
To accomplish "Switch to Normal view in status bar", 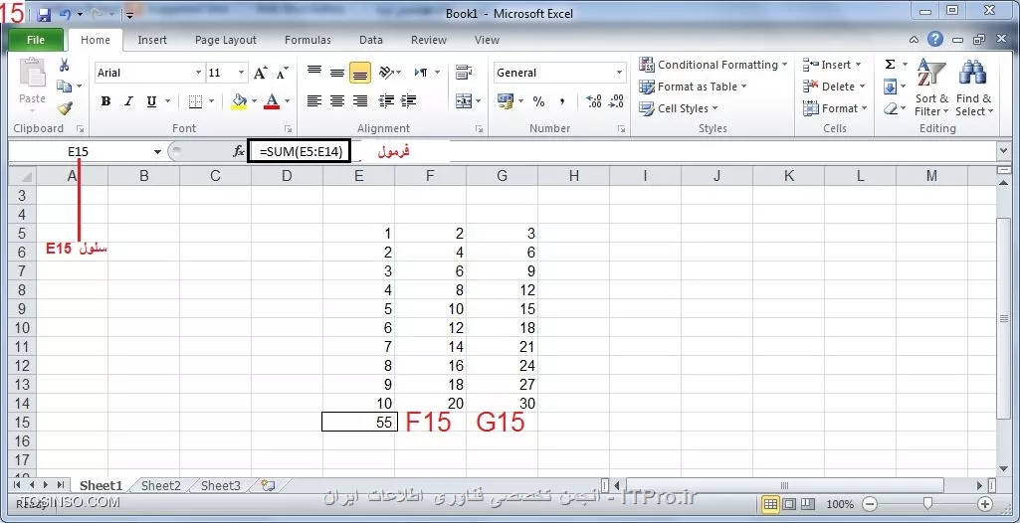I will [771, 504].
